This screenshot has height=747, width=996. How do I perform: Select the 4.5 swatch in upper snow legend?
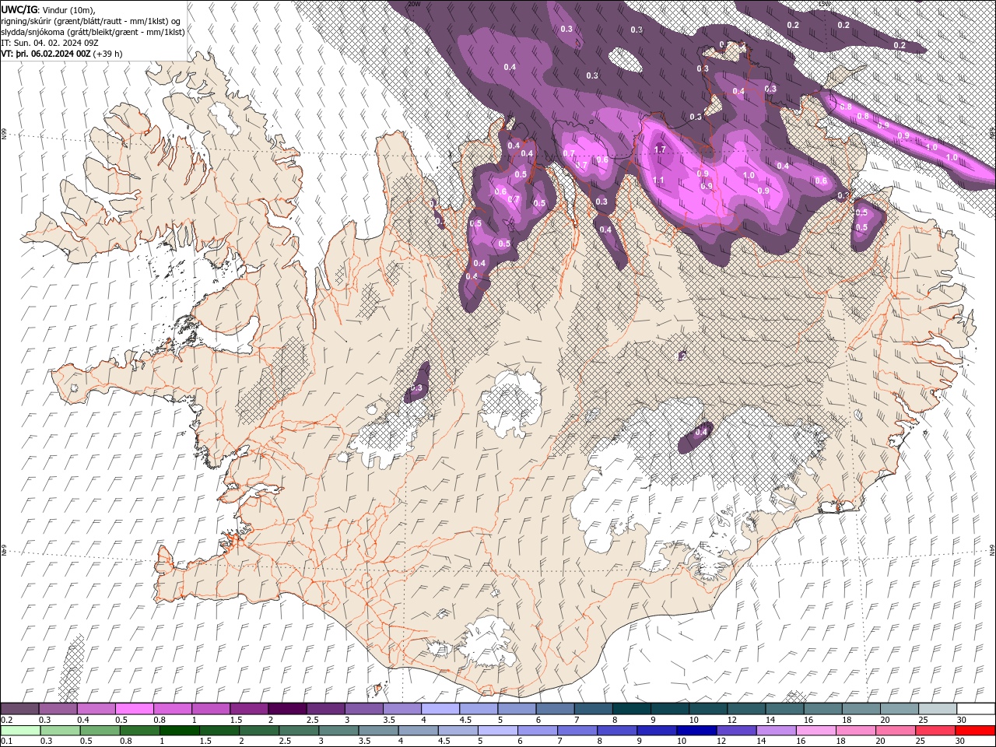478,709
